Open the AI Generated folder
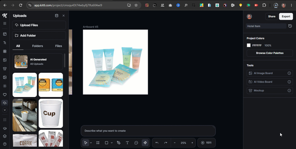Image resolution: width=296 pixels, height=149 pixels. [x=38, y=62]
